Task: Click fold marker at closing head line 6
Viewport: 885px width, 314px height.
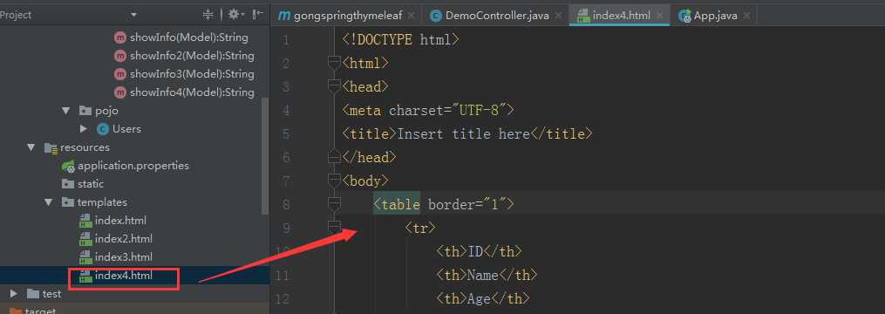Action: [334, 157]
